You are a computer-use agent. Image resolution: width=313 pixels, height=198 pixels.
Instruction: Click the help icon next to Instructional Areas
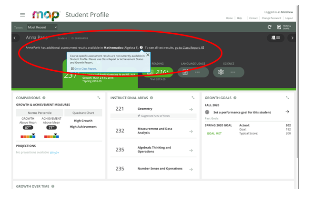(x=151, y=98)
